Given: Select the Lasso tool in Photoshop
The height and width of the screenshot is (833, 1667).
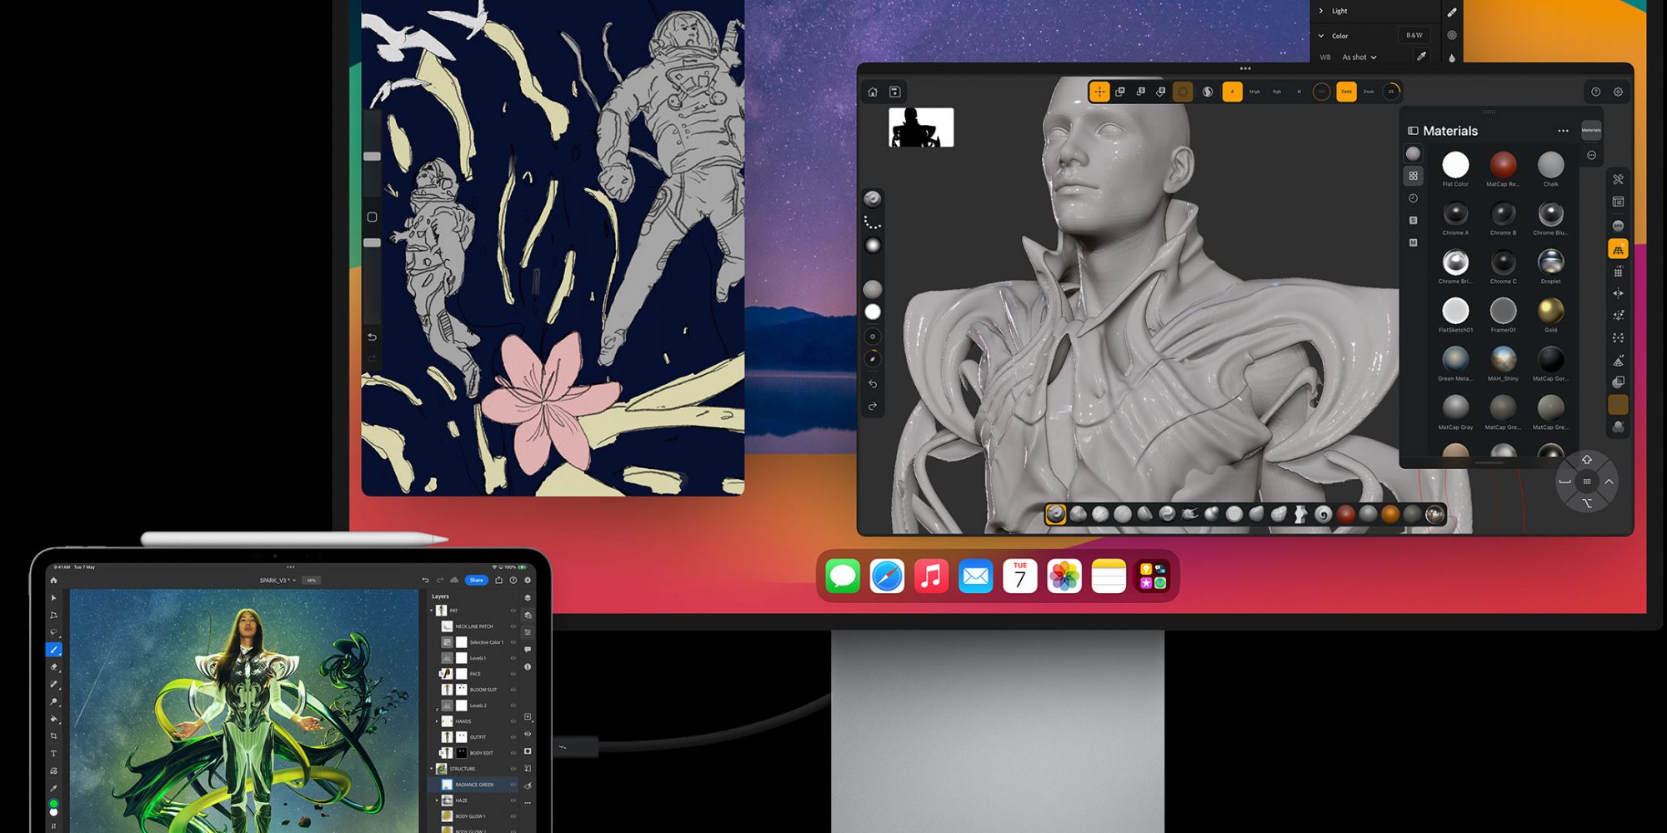Looking at the screenshot, I should 53,632.
